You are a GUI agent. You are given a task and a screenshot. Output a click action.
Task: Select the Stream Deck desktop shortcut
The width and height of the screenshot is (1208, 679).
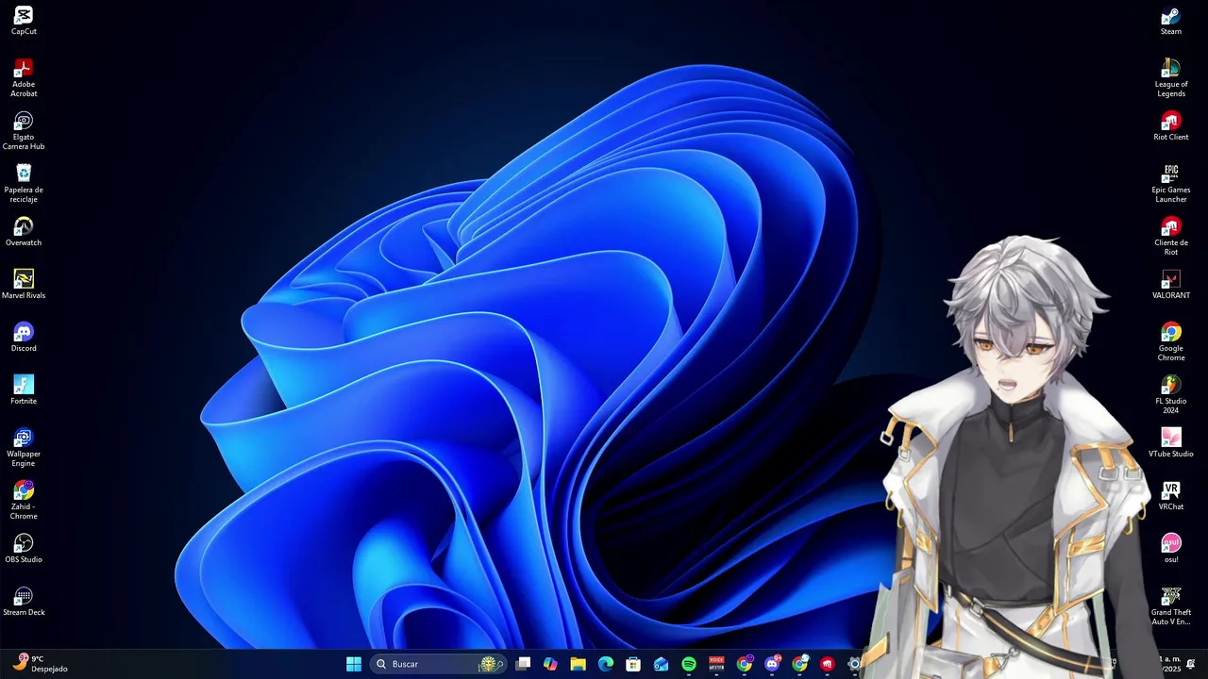(x=24, y=602)
